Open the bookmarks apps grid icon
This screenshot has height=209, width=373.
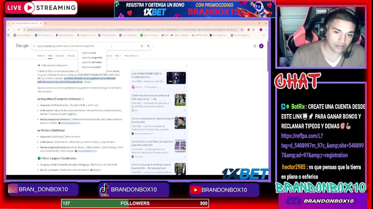[9, 35]
